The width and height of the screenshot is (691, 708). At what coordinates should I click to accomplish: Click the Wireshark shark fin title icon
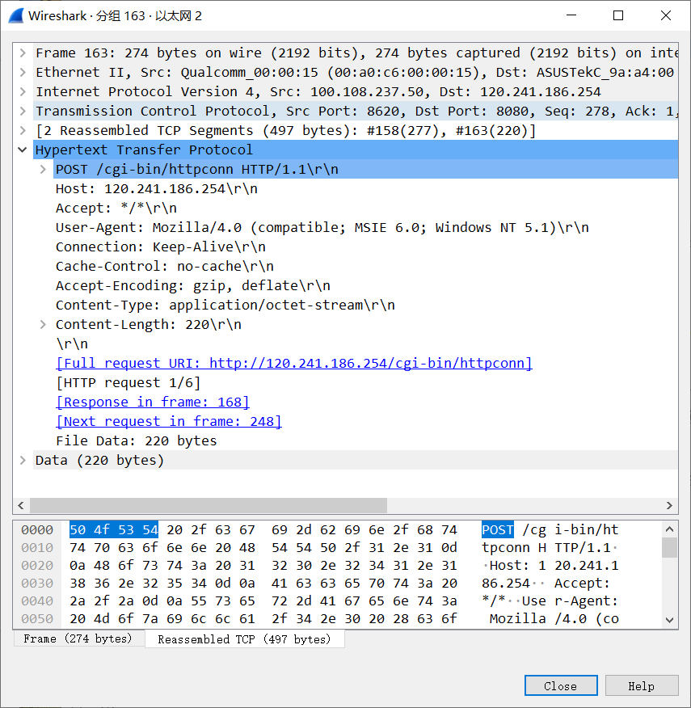(16, 16)
